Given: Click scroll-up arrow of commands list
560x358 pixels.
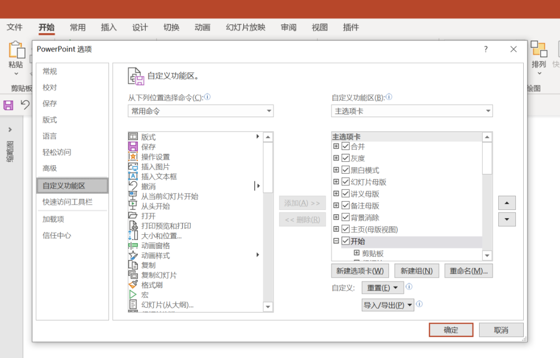Looking at the screenshot, I should point(268,137).
